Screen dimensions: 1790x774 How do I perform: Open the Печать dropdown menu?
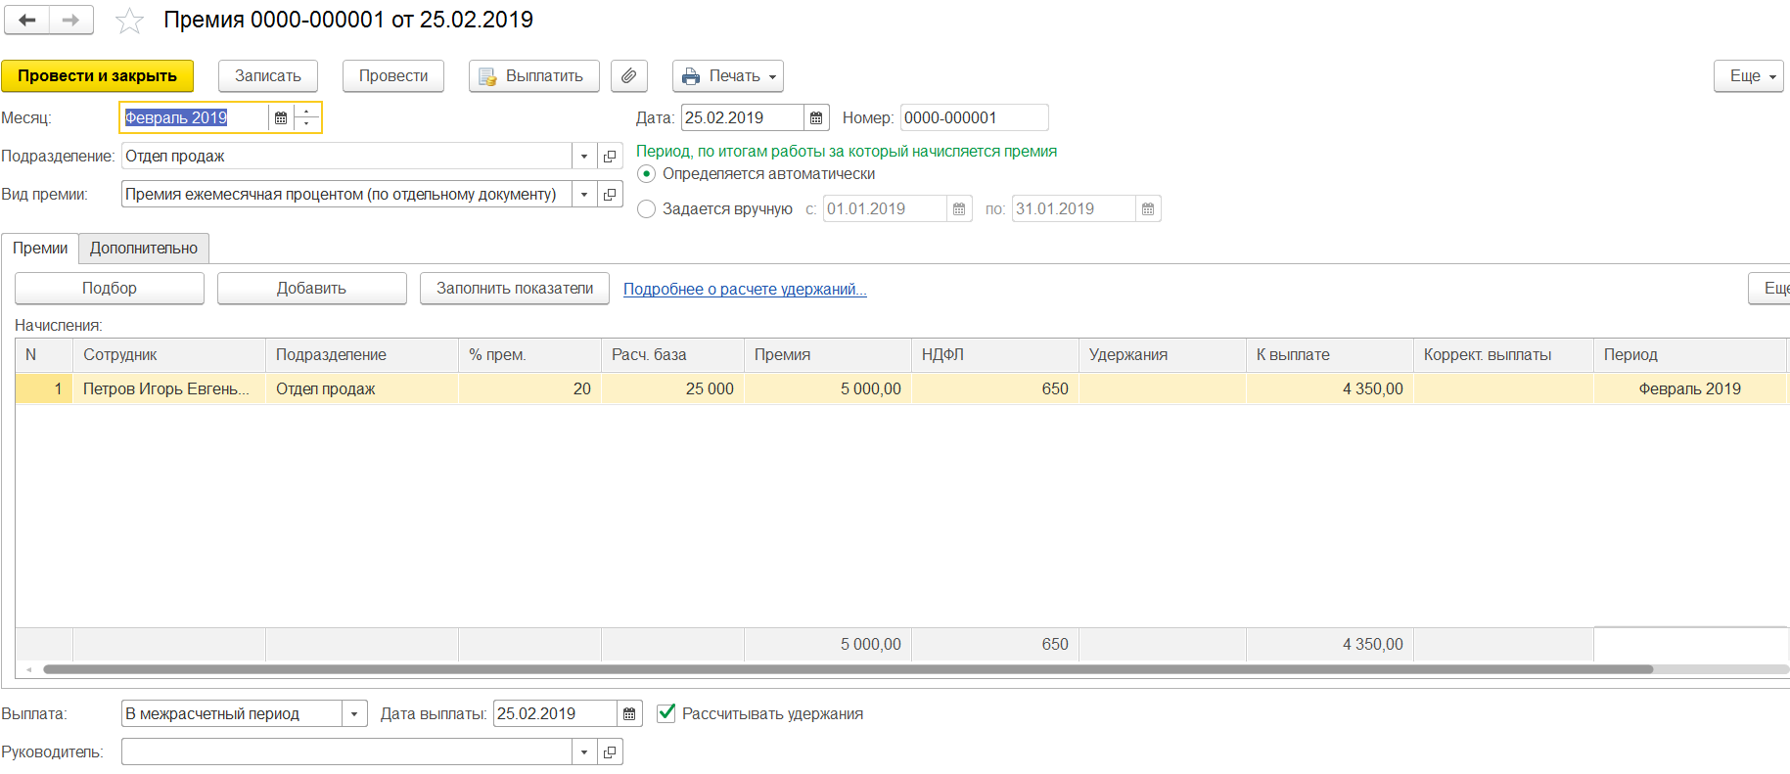tap(727, 76)
